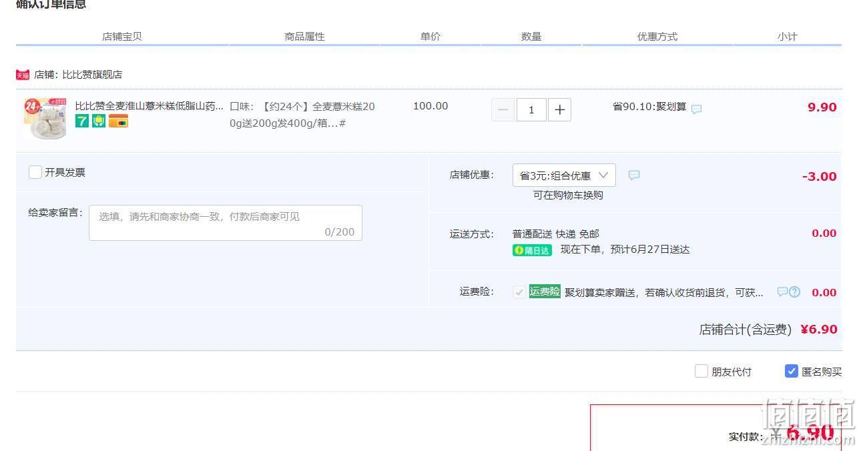Click the unit price 100.00
This screenshot has height=451, width=861.
click(431, 106)
